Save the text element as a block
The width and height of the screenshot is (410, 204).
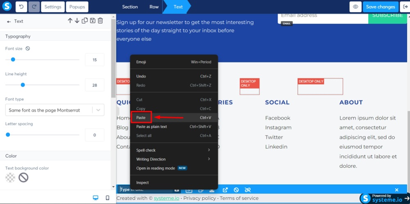93,20
